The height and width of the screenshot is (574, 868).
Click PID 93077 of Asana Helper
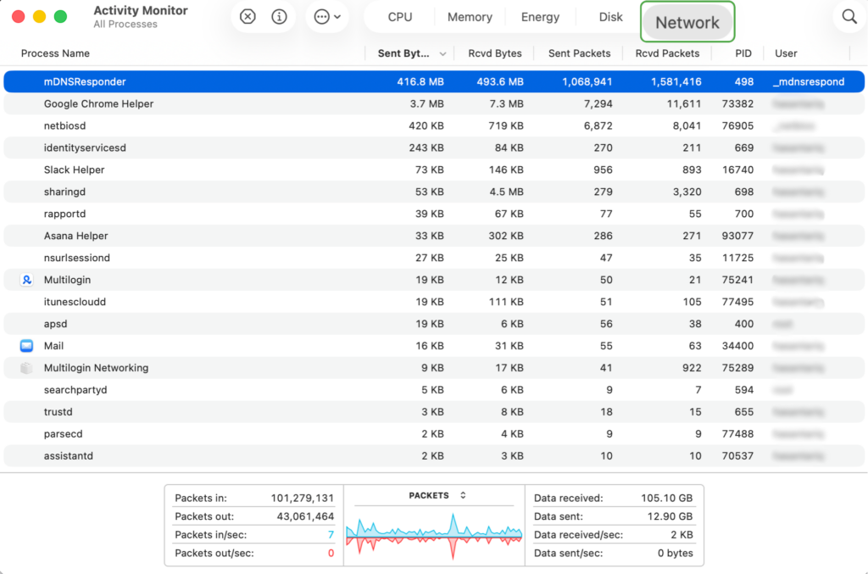[737, 236]
